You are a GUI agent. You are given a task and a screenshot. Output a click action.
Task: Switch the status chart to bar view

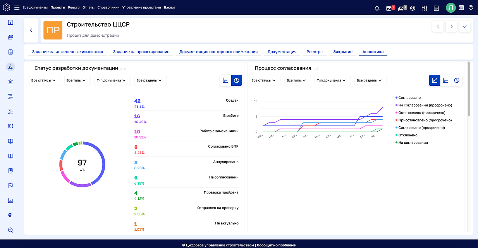pos(225,80)
